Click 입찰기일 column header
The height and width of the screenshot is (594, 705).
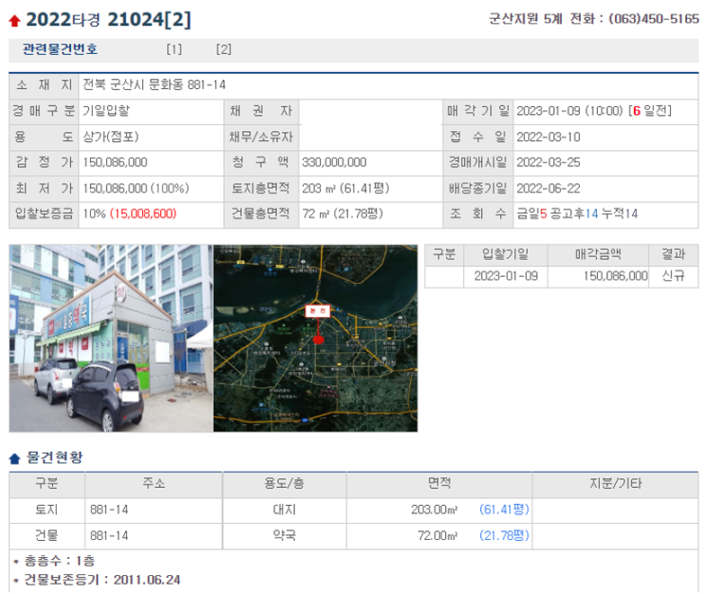(505, 254)
